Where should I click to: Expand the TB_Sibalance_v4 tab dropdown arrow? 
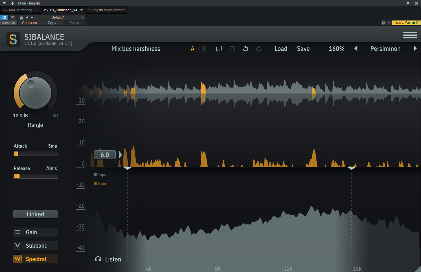(x=82, y=10)
